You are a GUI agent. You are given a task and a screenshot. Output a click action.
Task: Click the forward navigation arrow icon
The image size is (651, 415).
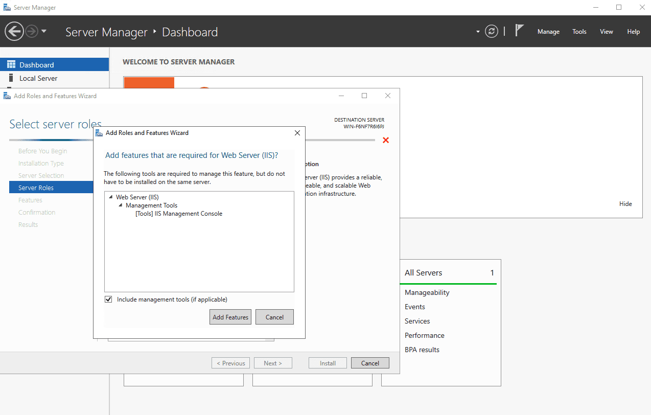(32, 32)
